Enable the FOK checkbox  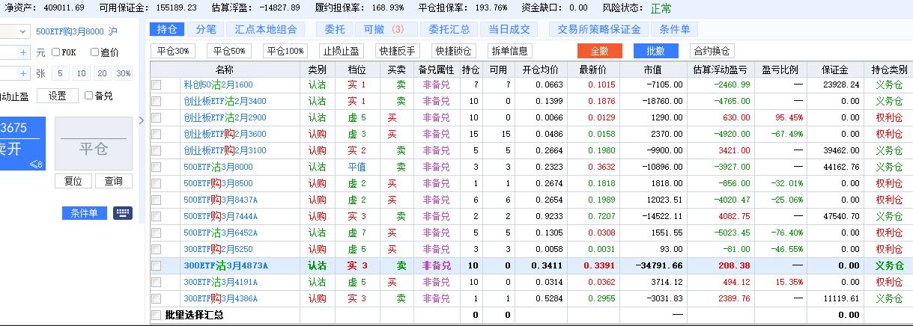click(x=56, y=52)
